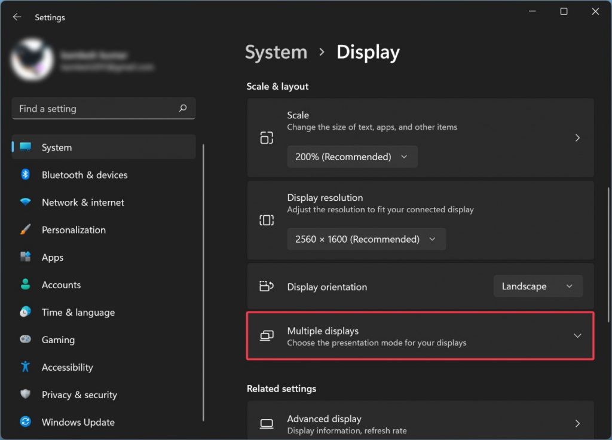
Task: Open the Apps settings icon
Action: 26,257
